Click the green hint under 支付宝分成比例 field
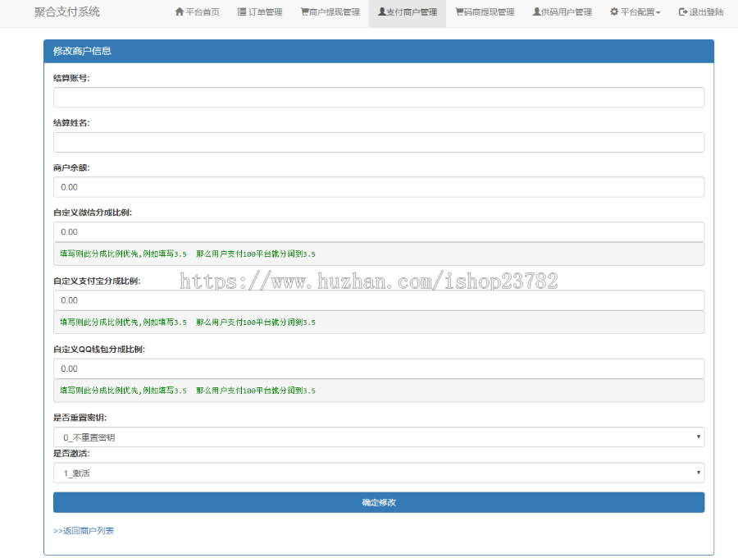This screenshot has width=738, height=558. click(x=188, y=322)
